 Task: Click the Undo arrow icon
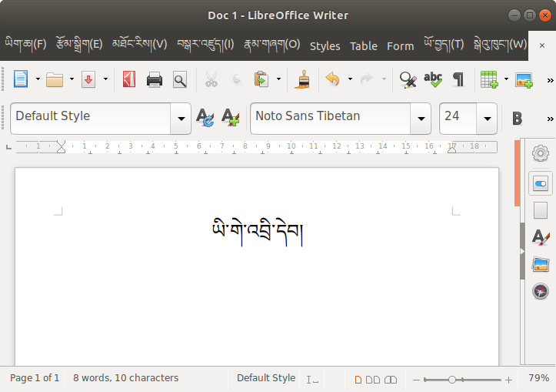coord(332,79)
